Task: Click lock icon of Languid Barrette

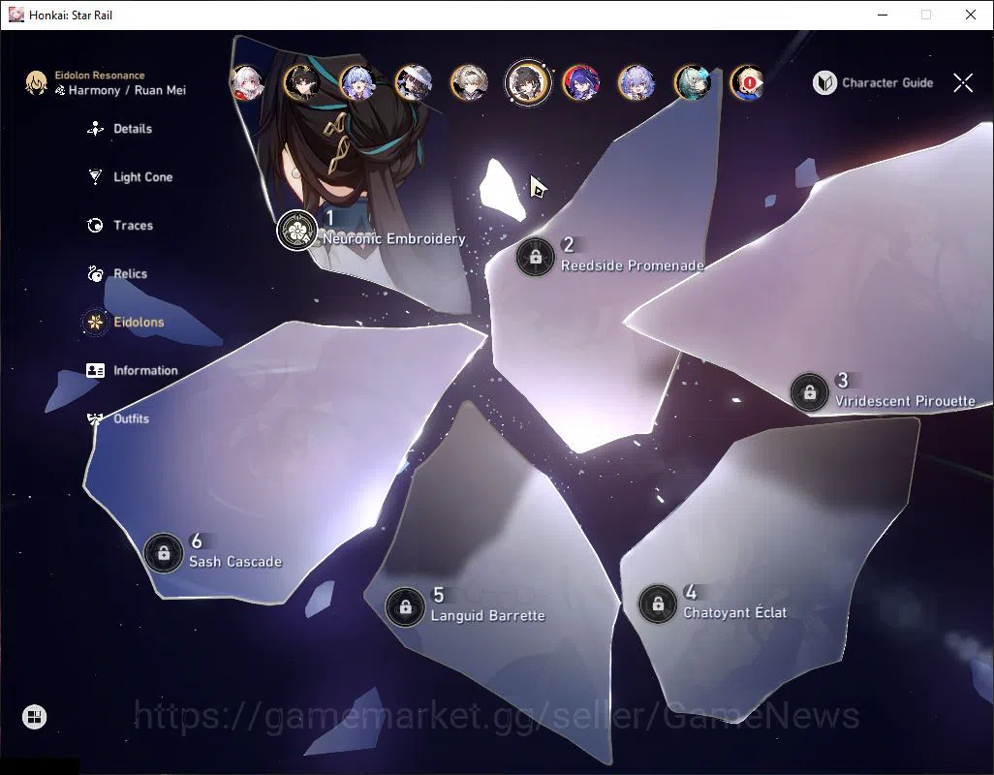Action: click(405, 607)
